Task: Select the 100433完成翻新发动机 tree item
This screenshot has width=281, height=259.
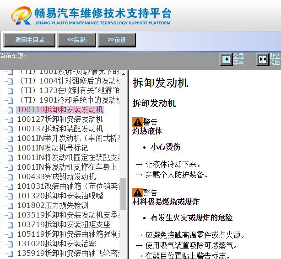Action: click(56, 177)
